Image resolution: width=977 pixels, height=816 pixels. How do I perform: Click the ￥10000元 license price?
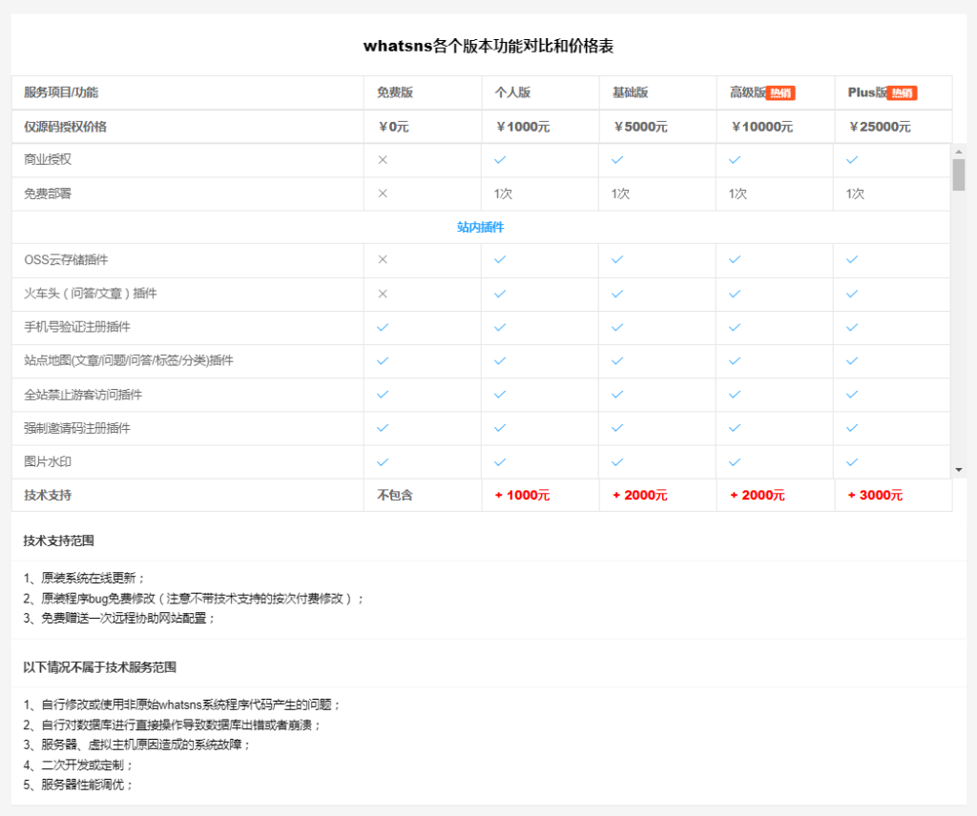pos(761,127)
